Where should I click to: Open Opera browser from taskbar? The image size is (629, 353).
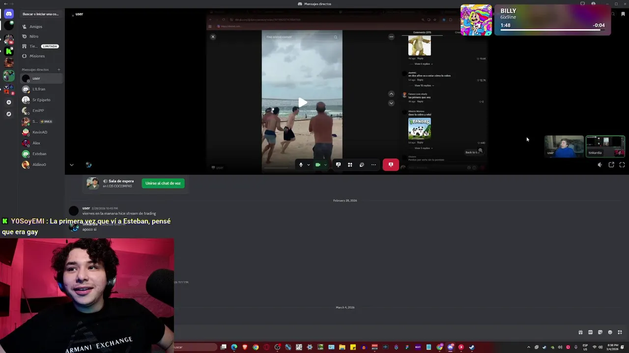click(266, 347)
